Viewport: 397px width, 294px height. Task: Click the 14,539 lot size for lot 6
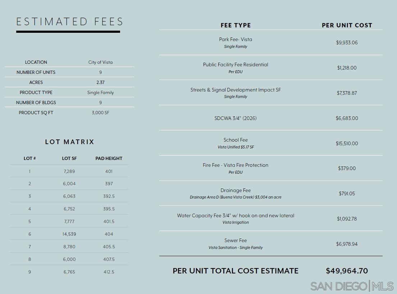point(69,234)
